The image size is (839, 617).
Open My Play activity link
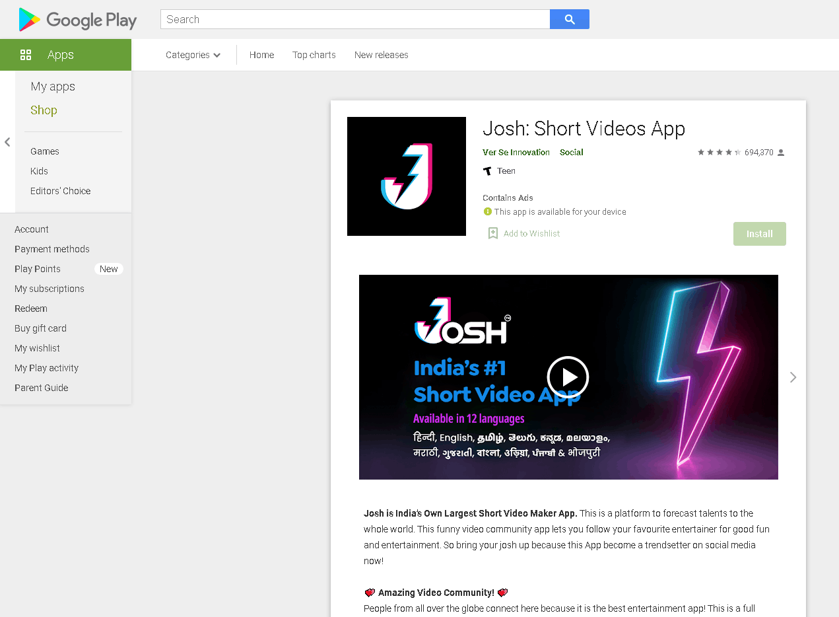tap(46, 368)
